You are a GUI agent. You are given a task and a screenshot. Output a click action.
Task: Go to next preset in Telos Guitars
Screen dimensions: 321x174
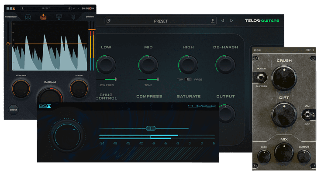click(x=231, y=21)
